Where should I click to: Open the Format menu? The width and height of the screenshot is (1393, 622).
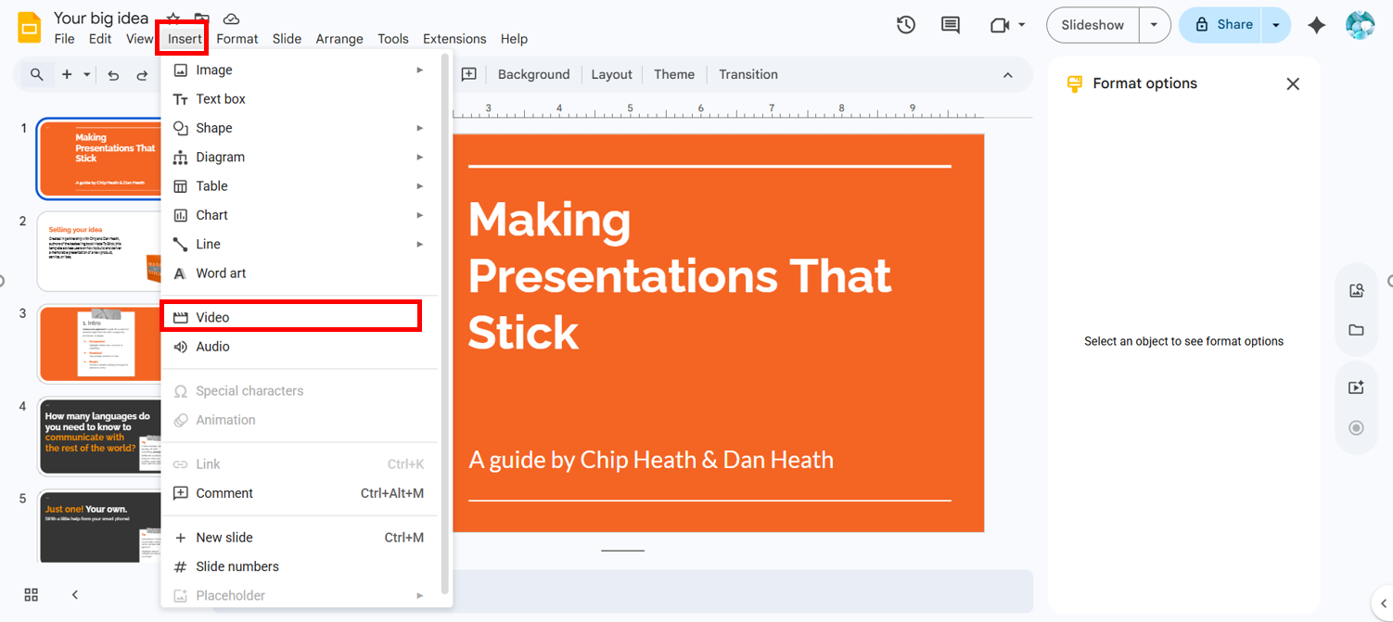coord(237,38)
